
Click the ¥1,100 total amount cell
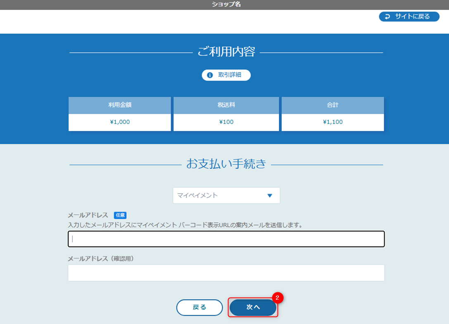coord(333,122)
